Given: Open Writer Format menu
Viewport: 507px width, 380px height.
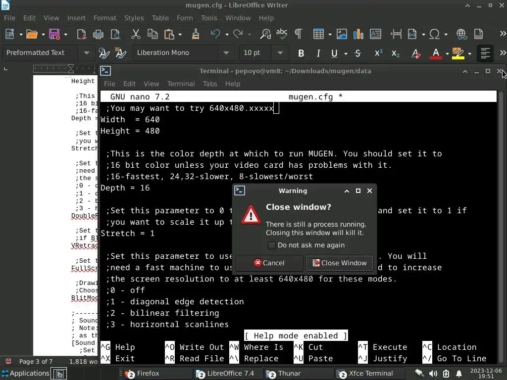Looking at the screenshot, I should click(105, 18).
